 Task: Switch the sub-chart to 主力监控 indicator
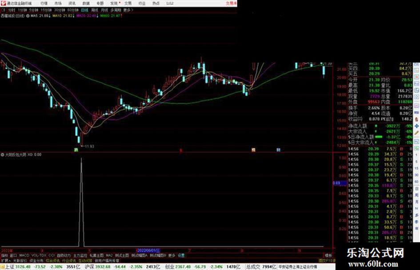(x=80, y=255)
